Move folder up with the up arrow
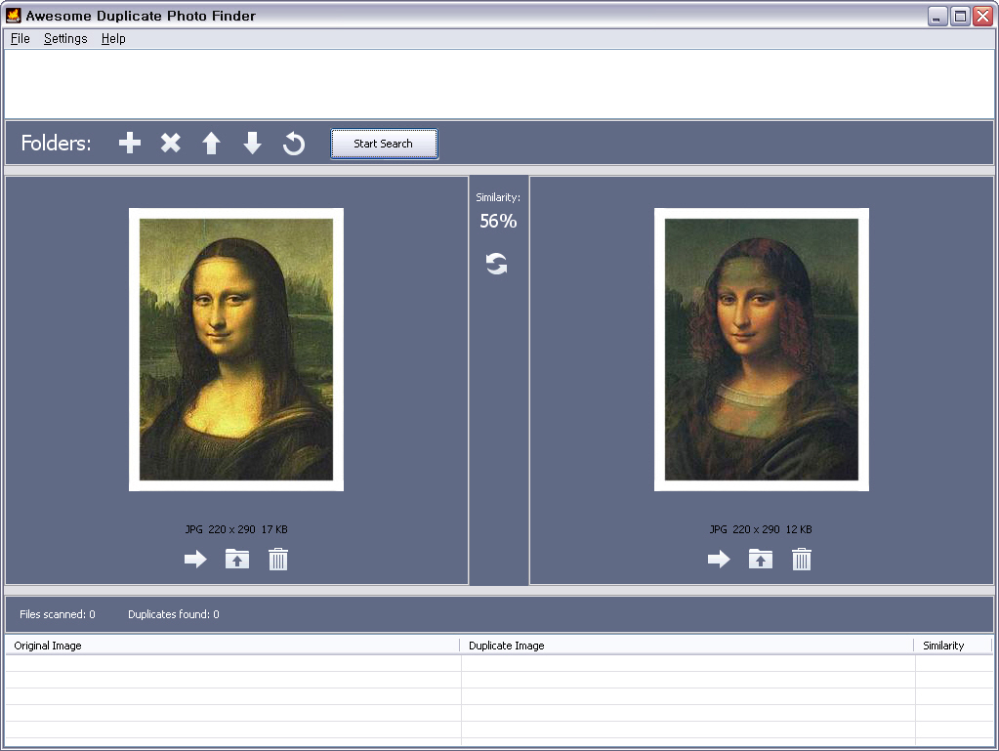999x751 pixels. (212, 144)
